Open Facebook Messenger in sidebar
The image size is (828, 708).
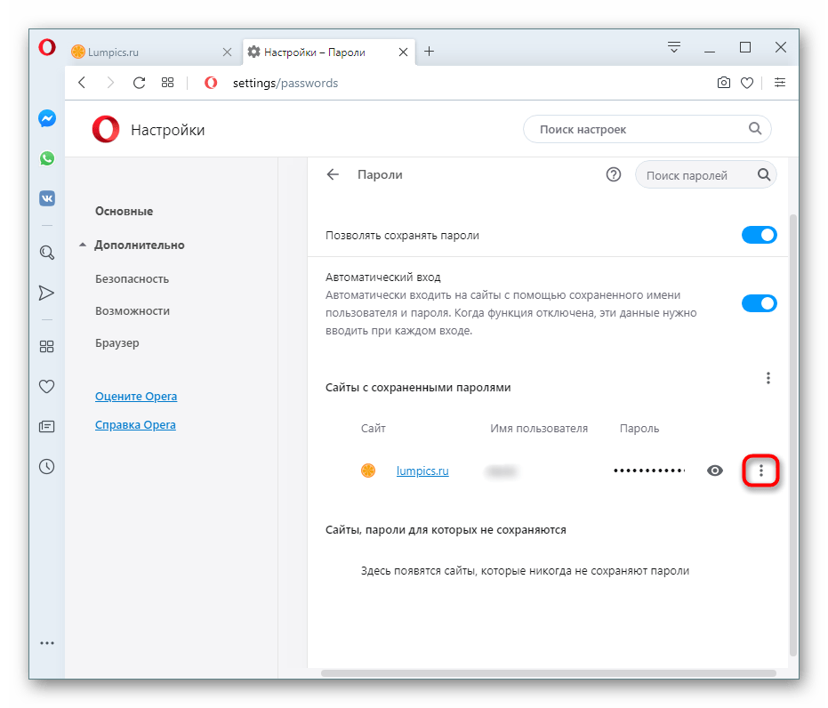pyautogui.click(x=47, y=118)
